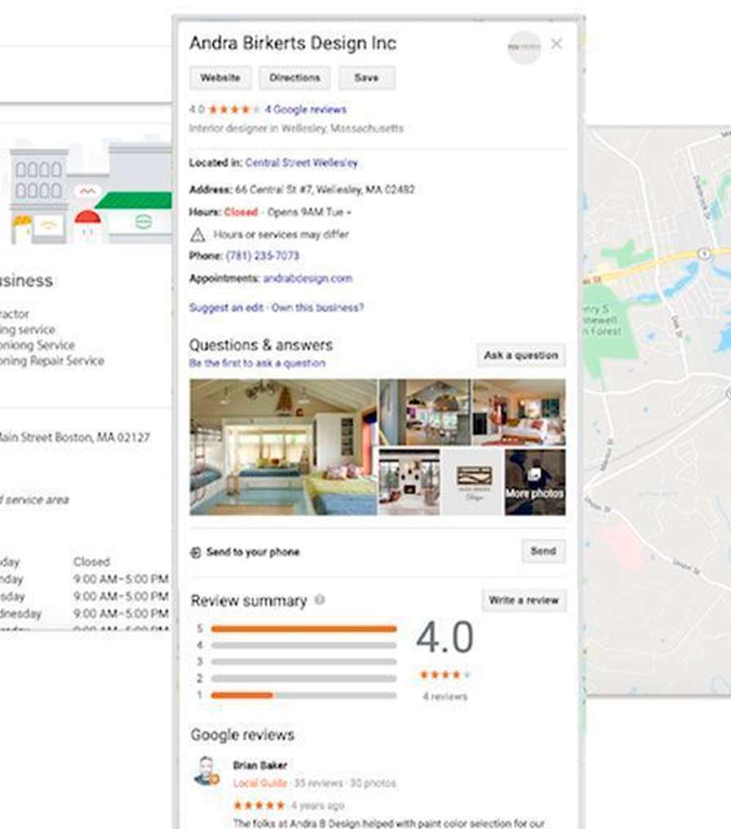The height and width of the screenshot is (829, 731).
Task: Open More photos tile
Action: click(535, 481)
